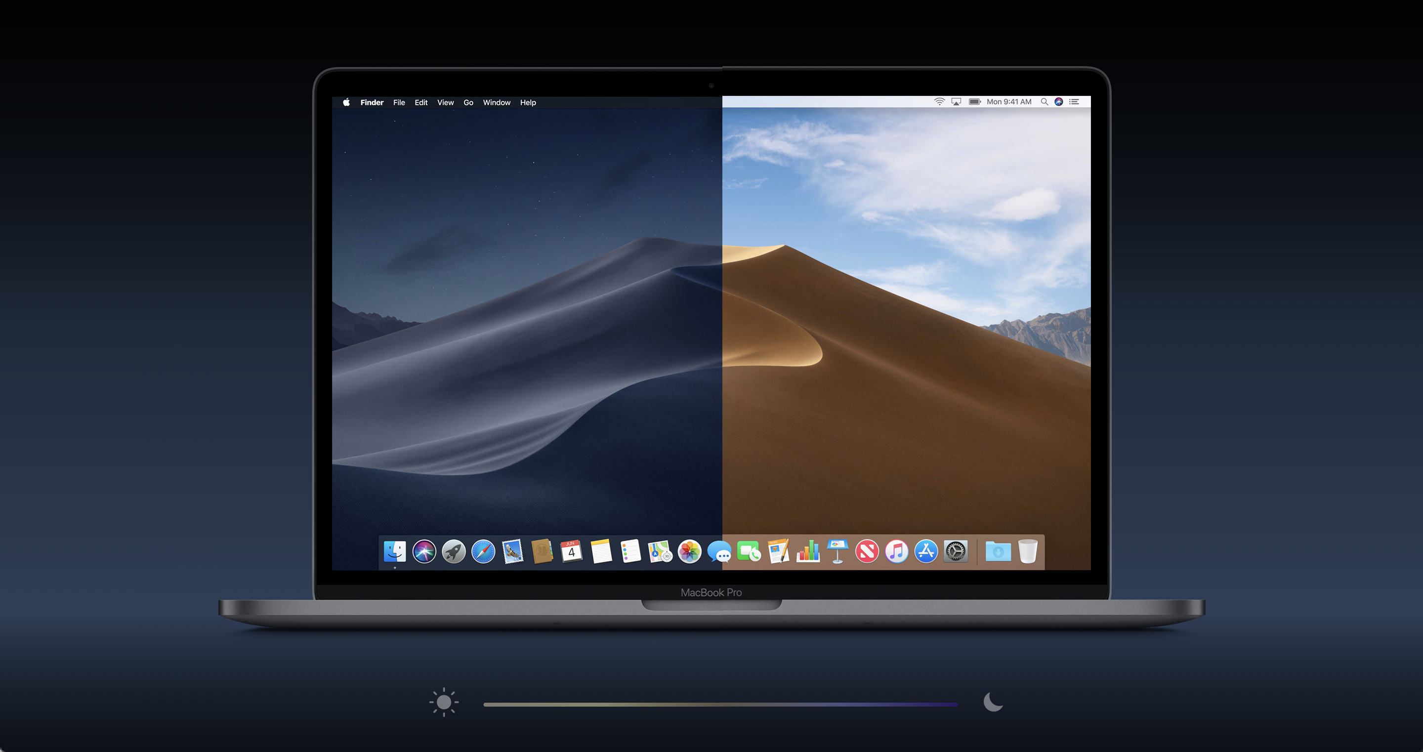Viewport: 1423px width, 752px height.
Task: Open the Window menu
Action: [x=497, y=103]
